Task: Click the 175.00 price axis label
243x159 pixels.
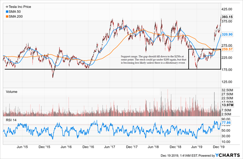Action: pos(227,70)
